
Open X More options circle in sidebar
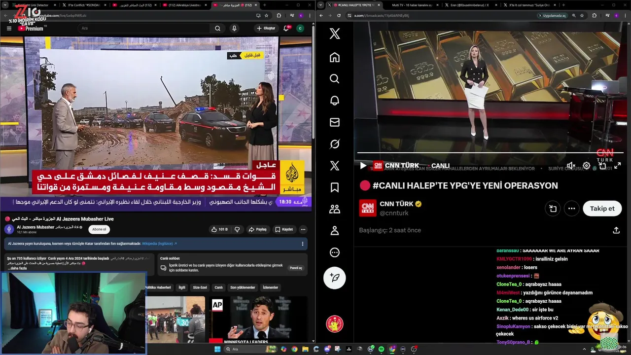pyautogui.click(x=335, y=252)
